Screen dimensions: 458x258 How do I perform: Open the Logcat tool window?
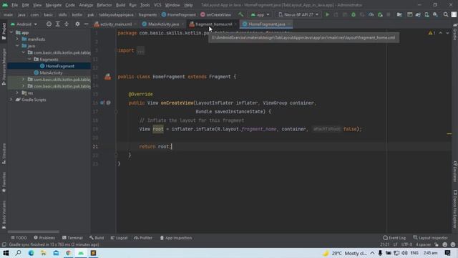(120, 238)
